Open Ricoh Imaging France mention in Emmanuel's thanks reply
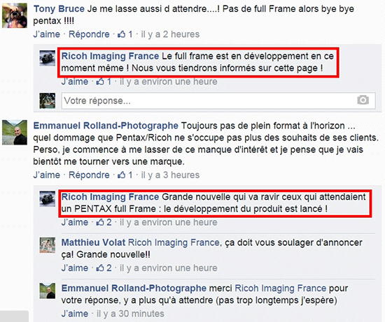This screenshot has height=322, width=385. click(x=281, y=288)
